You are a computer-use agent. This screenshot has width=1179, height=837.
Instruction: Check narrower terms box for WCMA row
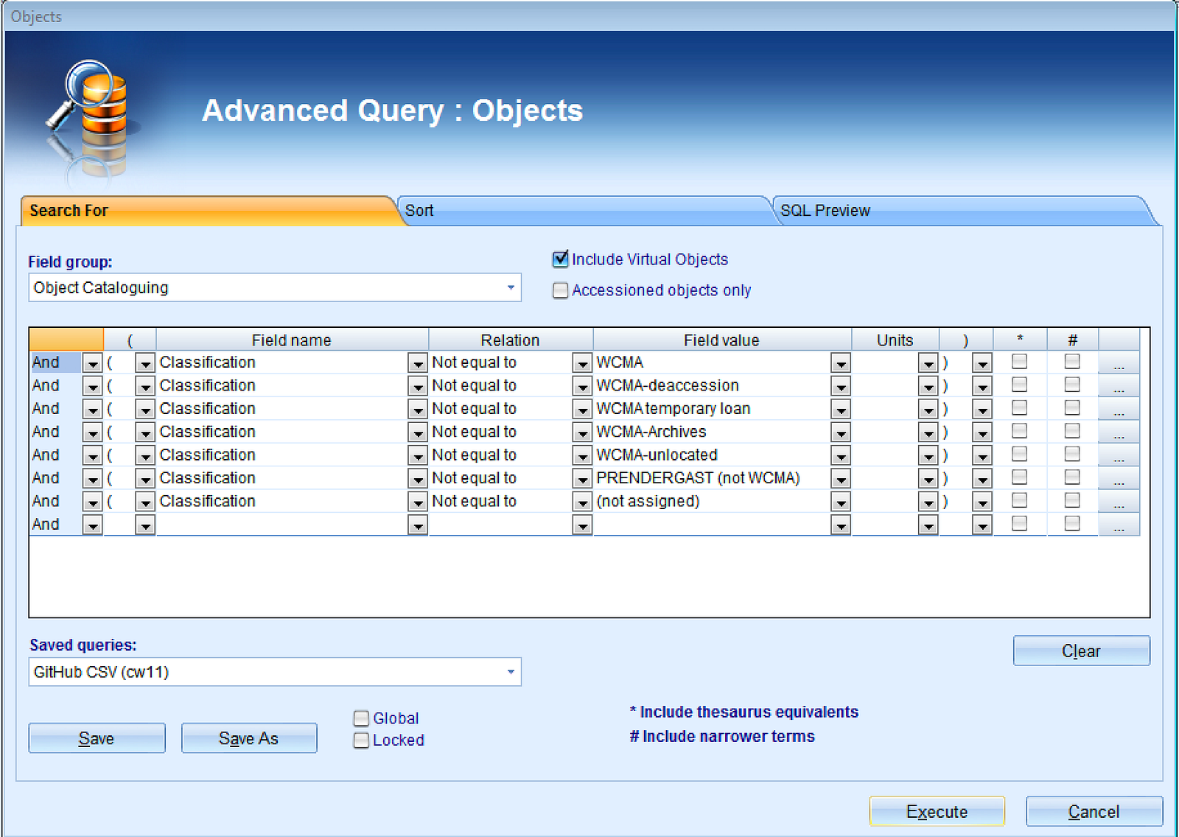[1072, 362]
